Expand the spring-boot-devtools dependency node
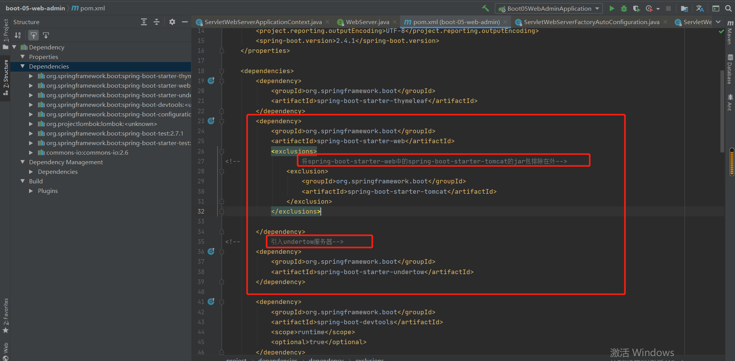This screenshot has width=735, height=361. [x=31, y=105]
